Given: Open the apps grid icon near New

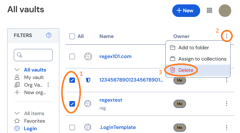Looking at the screenshot, I should pos(209,10).
